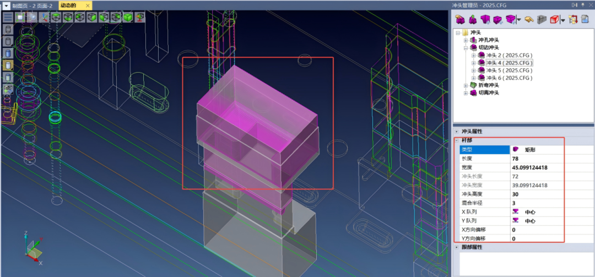
Task: Click the add box punch icon
Action: (497, 20)
